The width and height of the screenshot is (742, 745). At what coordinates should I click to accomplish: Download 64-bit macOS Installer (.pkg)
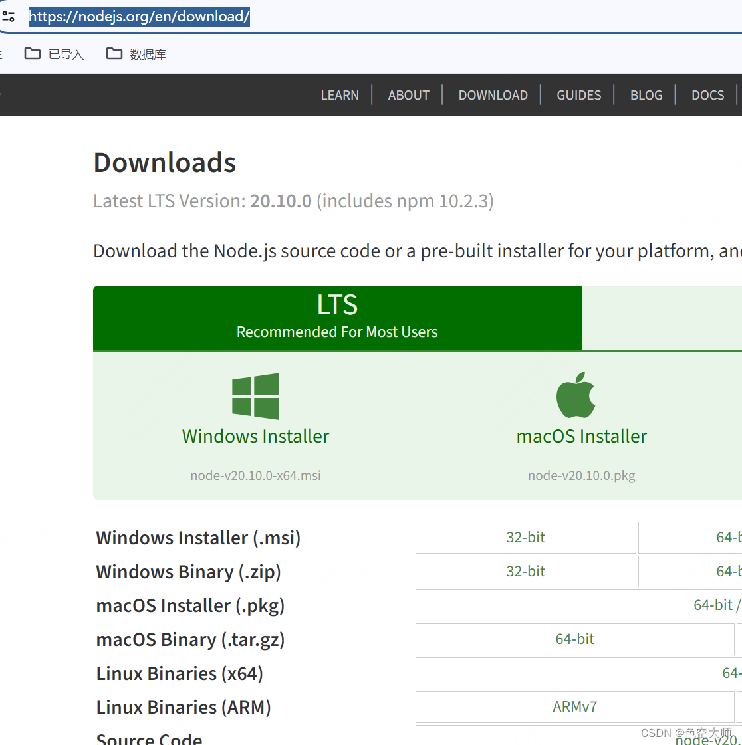tap(579, 605)
